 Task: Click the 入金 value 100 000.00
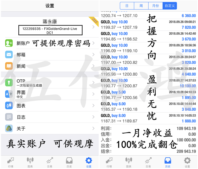pos(186,140)
